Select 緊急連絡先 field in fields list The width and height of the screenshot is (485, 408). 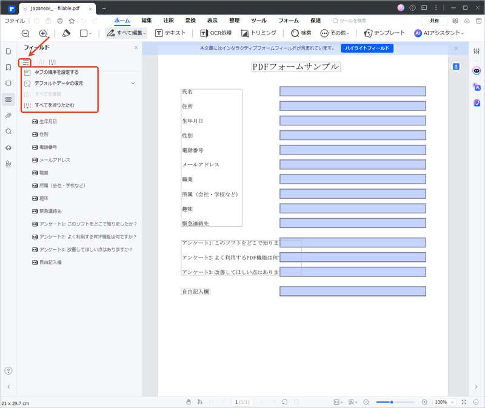(x=47, y=211)
